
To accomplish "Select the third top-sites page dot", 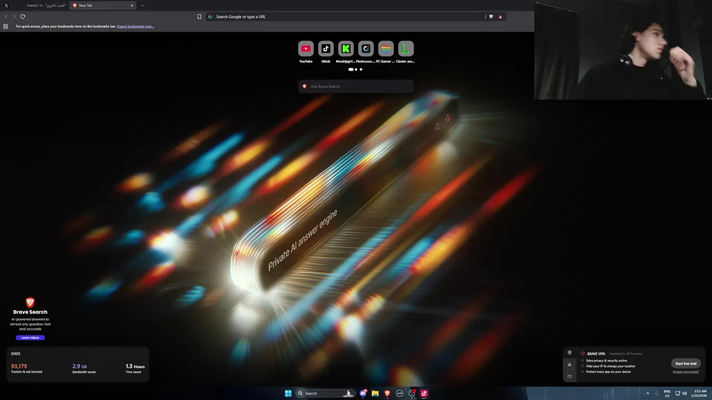I will (361, 69).
